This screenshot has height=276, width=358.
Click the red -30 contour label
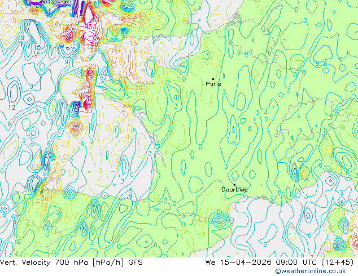point(86,111)
